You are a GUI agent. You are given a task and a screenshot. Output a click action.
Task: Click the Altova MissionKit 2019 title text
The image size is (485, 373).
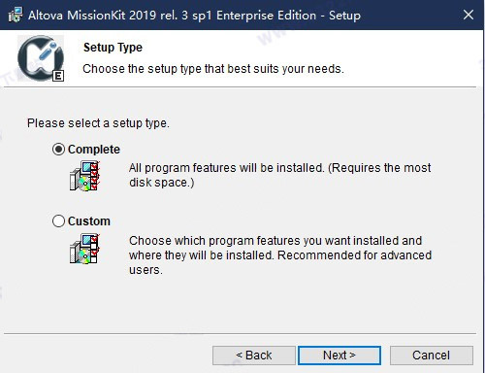click(194, 16)
